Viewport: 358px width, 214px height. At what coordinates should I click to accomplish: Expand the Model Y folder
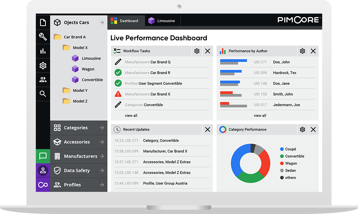click(x=67, y=90)
